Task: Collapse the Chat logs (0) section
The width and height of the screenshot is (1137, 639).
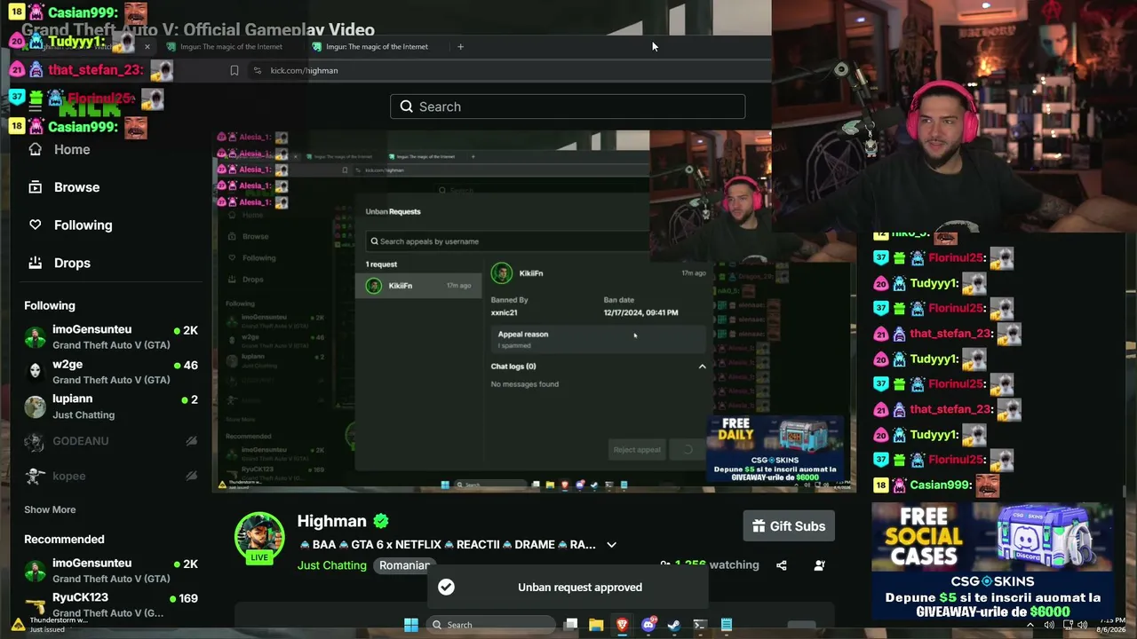Action: point(702,367)
